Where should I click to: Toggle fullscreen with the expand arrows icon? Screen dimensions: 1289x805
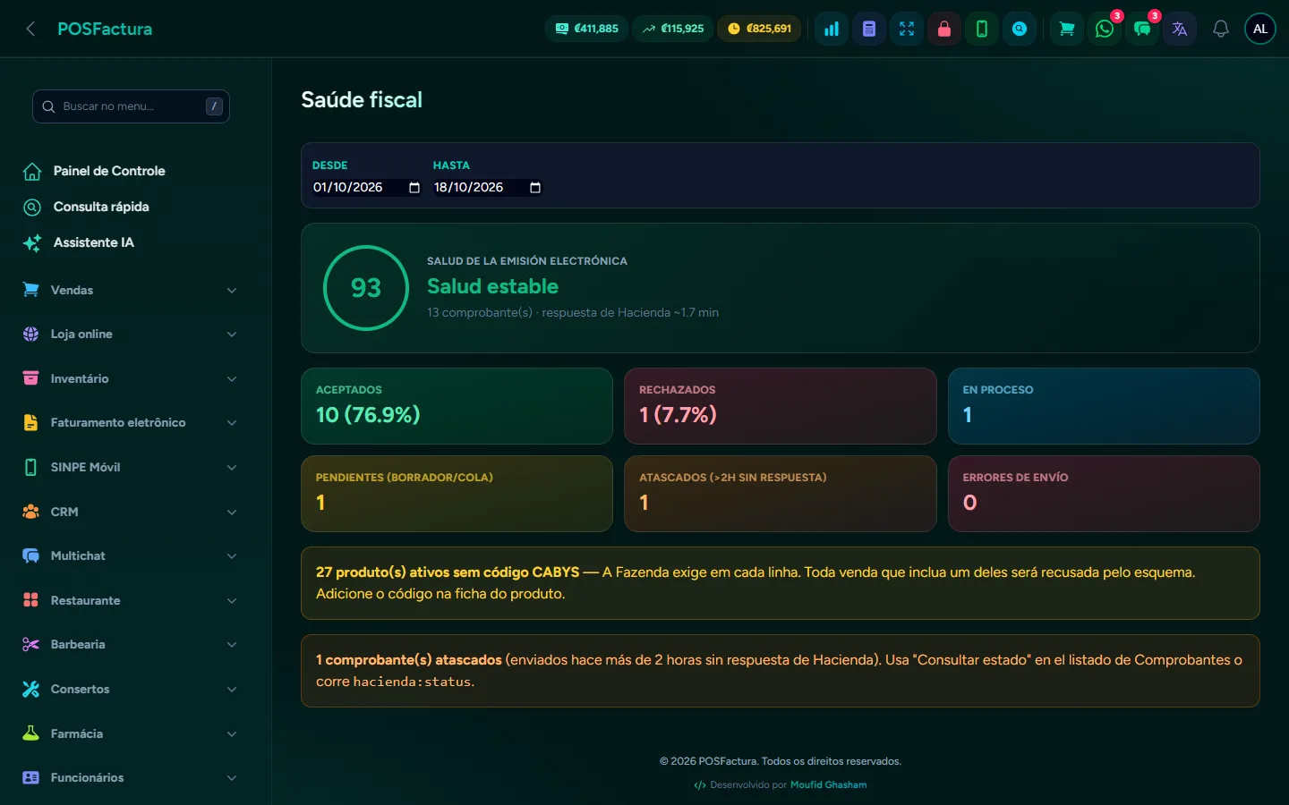[x=907, y=29]
